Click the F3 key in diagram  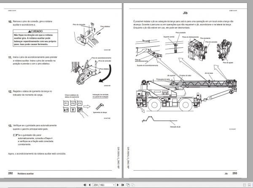[80, 103]
